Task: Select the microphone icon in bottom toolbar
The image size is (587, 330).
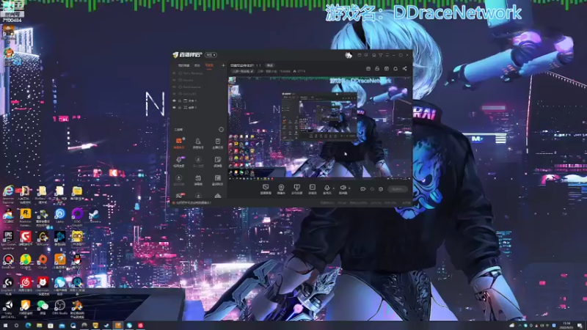Action: 327,188
